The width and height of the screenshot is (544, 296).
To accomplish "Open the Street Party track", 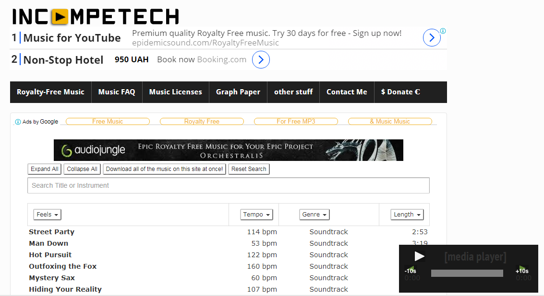I will pyautogui.click(x=51, y=232).
